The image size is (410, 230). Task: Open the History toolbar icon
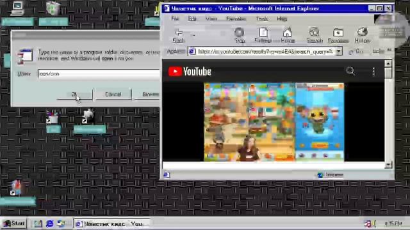pos(363,36)
